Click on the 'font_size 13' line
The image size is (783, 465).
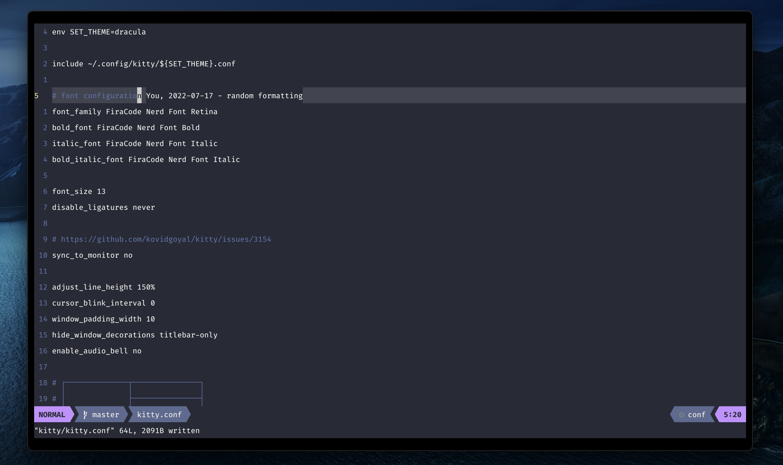[79, 191]
